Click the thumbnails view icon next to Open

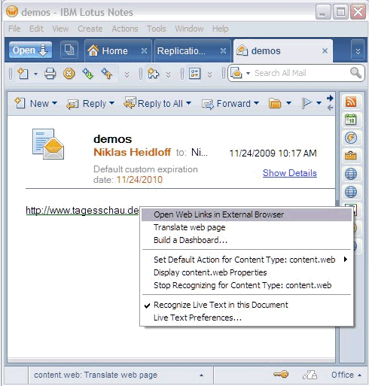[x=69, y=50]
